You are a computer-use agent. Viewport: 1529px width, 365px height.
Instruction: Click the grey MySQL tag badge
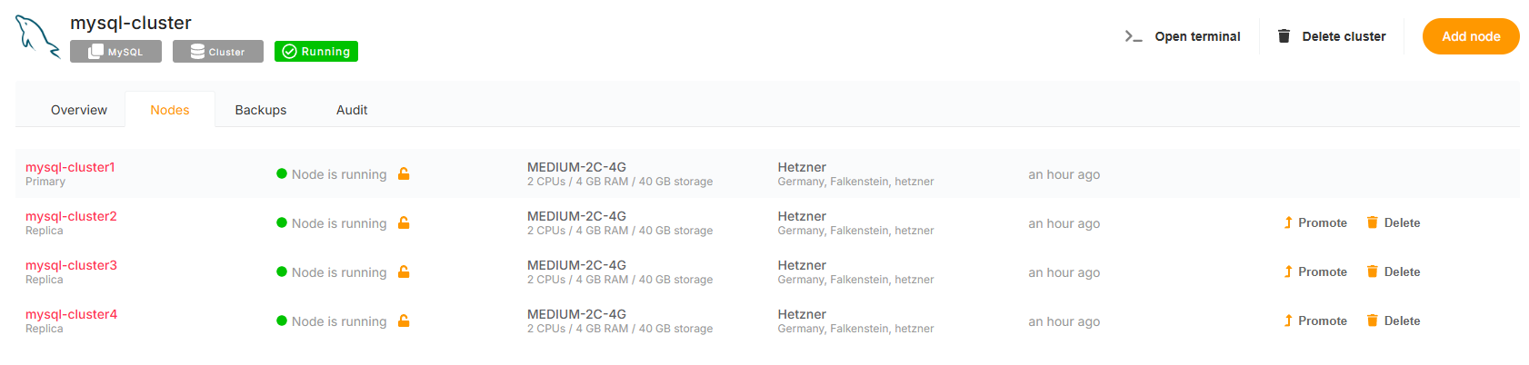pyautogui.click(x=115, y=52)
